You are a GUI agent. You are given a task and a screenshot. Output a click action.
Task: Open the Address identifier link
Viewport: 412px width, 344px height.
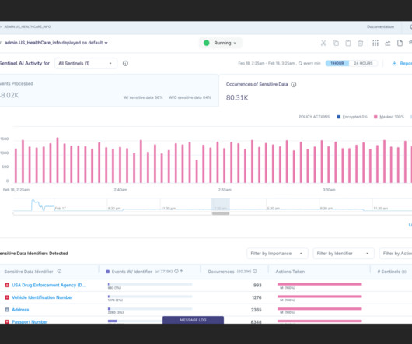(x=20, y=310)
